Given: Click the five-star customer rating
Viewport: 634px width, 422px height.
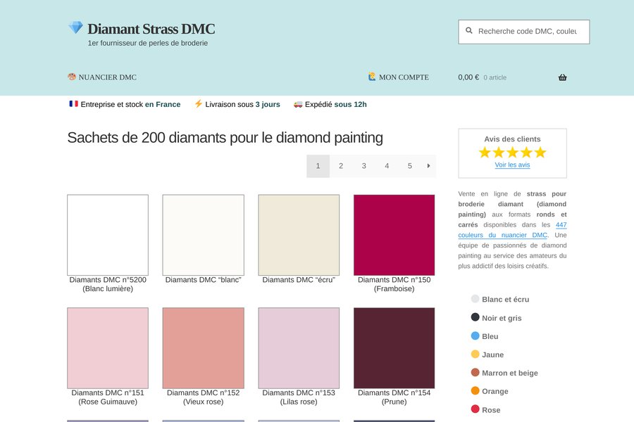Looking at the screenshot, I should [512, 152].
